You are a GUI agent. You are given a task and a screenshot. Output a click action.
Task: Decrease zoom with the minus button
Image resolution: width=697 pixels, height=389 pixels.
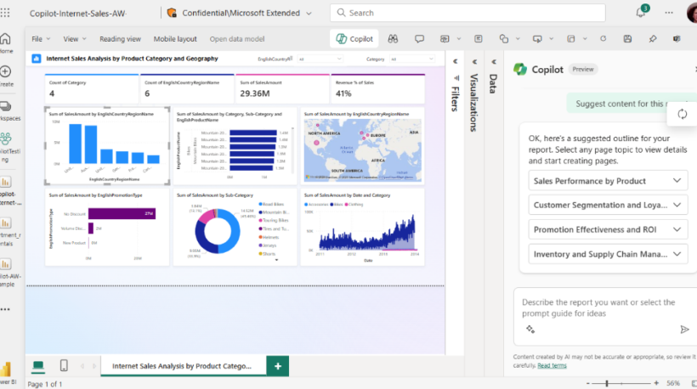pyautogui.click(x=587, y=383)
